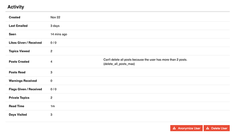Click the Last Emailed value 3 days
239x140 pixels.
[55, 26]
